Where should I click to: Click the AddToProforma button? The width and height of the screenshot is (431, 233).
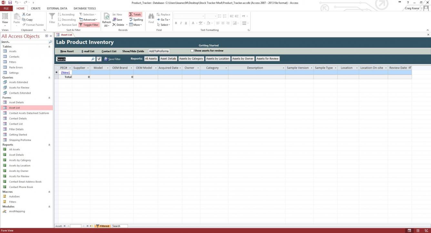click(159, 51)
